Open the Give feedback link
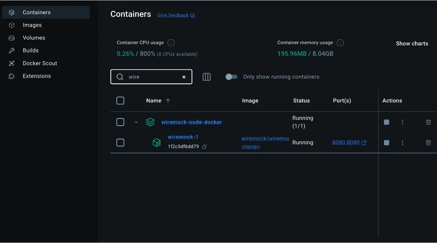Viewport: 437px width, 243px height. (x=173, y=15)
